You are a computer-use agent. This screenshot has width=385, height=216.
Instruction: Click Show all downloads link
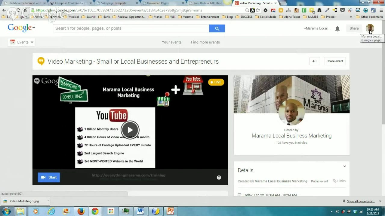[361, 201]
